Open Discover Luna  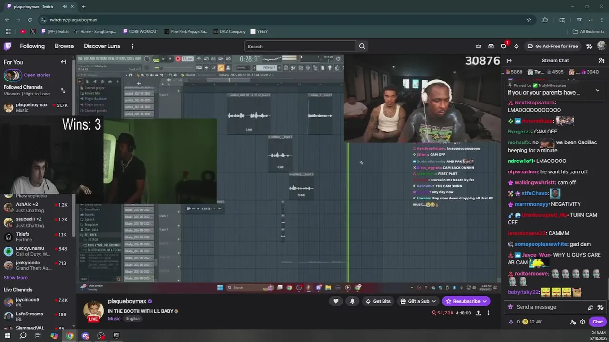coord(102,46)
